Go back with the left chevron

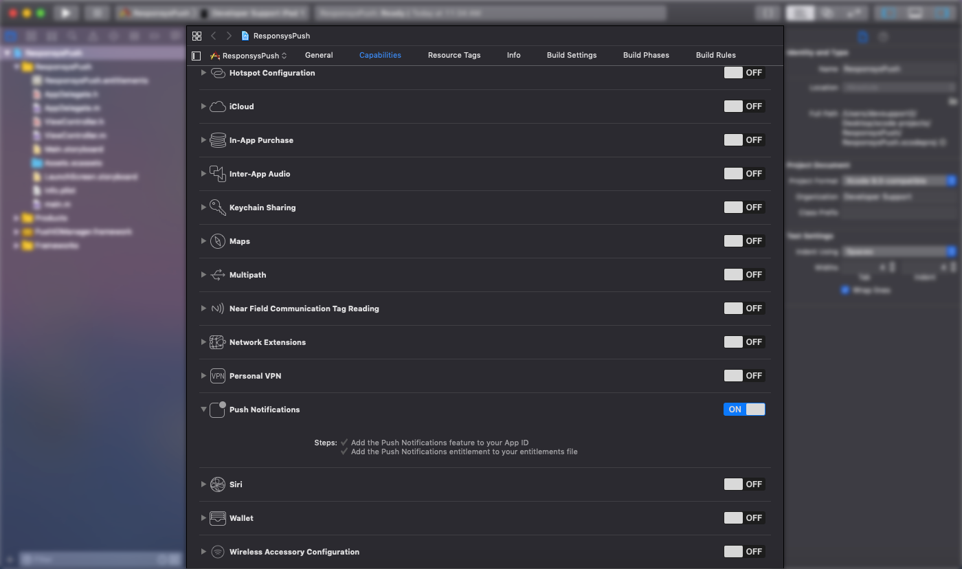214,36
